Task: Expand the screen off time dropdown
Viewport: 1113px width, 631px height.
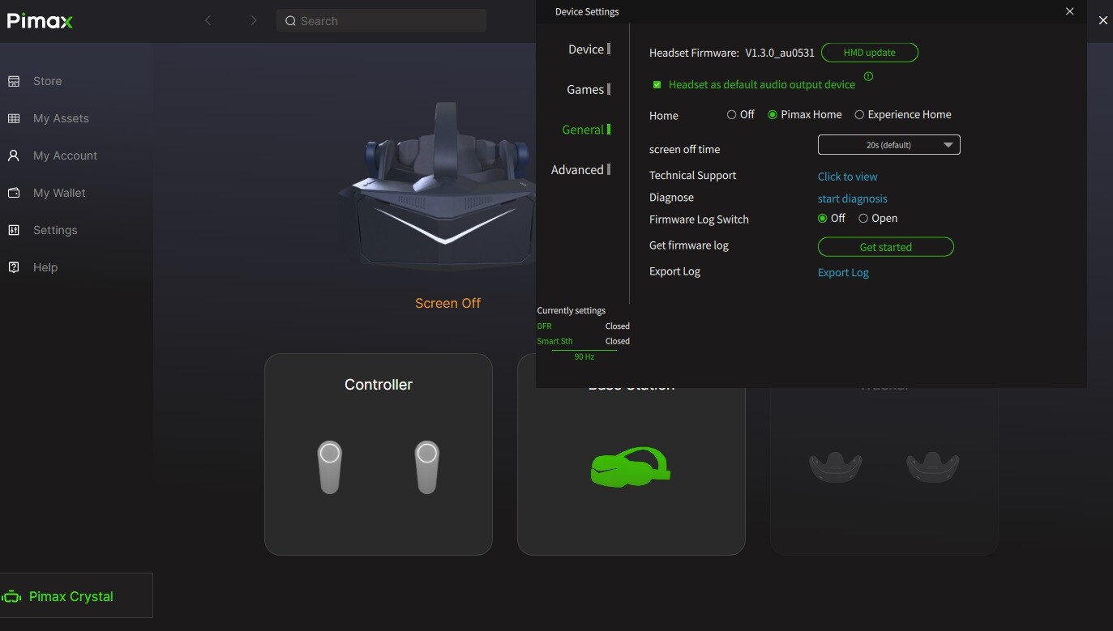Action: point(889,145)
